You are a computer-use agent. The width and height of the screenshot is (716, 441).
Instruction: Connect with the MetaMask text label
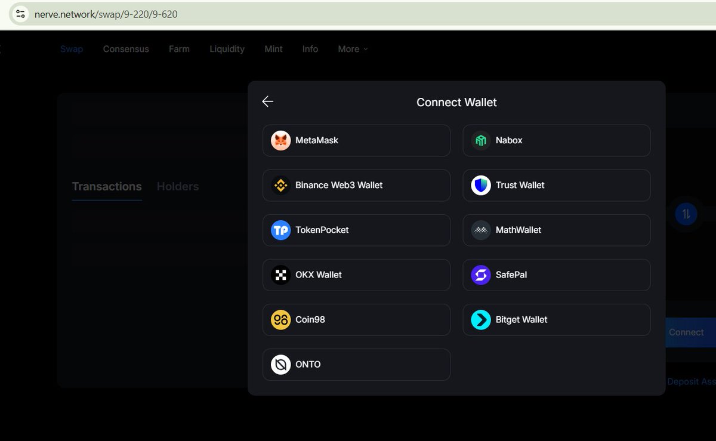[x=317, y=140]
